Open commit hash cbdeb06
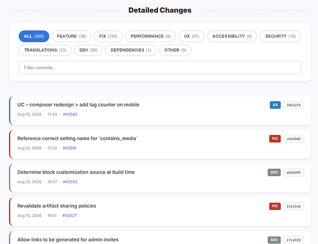The width and height of the screenshot is (318, 244). 294,139
